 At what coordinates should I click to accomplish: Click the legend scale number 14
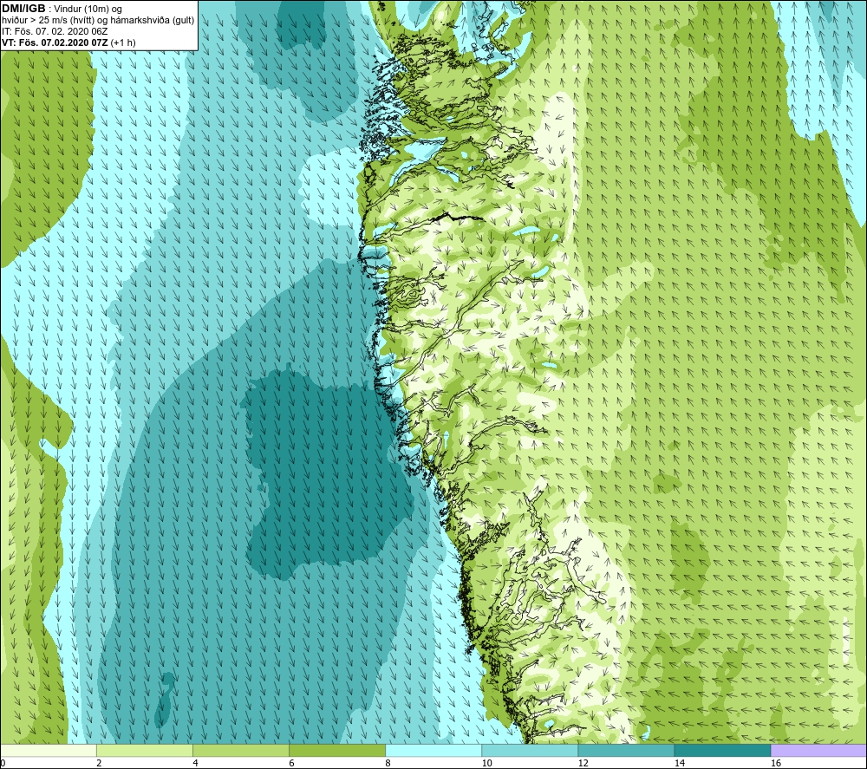coord(680,763)
